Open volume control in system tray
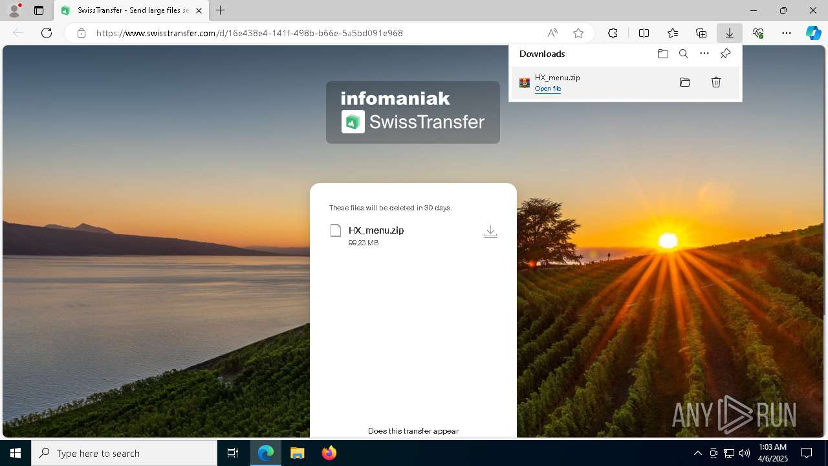This screenshot has height=466, width=828. 745,453
